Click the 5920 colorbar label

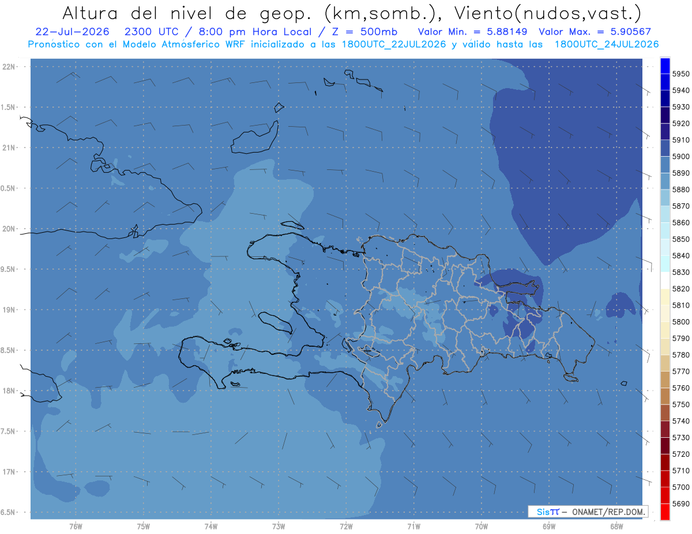680,123
